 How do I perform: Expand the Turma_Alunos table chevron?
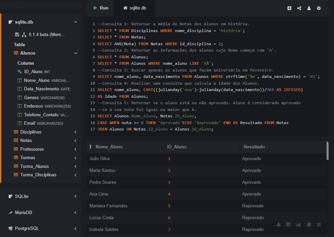coord(75,166)
